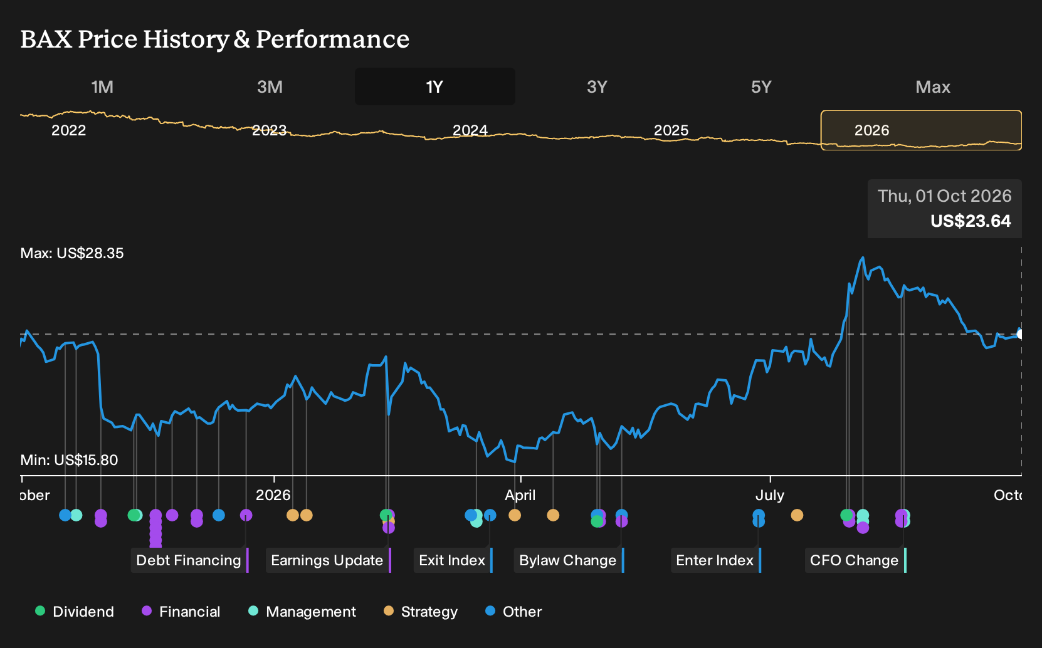Image resolution: width=1042 pixels, height=648 pixels.
Task: Open the CFO Change event label
Action: [x=856, y=560]
